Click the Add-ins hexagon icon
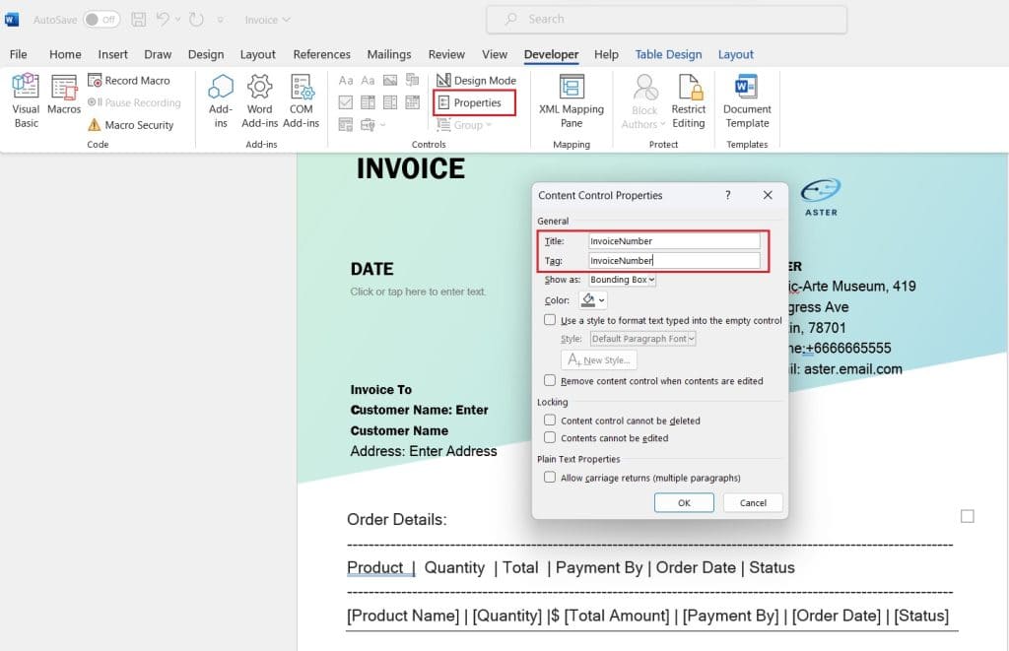Viewport: 1009px width, 651px height. pyautogui.click(x=221, y=87)
